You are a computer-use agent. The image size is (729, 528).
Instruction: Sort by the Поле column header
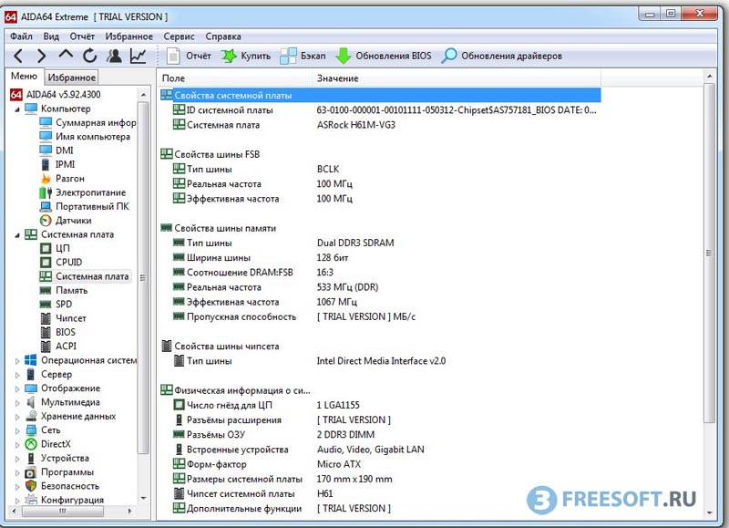pyautogui.click(x=234, y=78)
